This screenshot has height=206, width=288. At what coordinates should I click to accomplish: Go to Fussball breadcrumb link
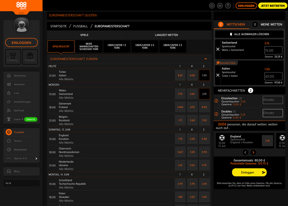80,26
